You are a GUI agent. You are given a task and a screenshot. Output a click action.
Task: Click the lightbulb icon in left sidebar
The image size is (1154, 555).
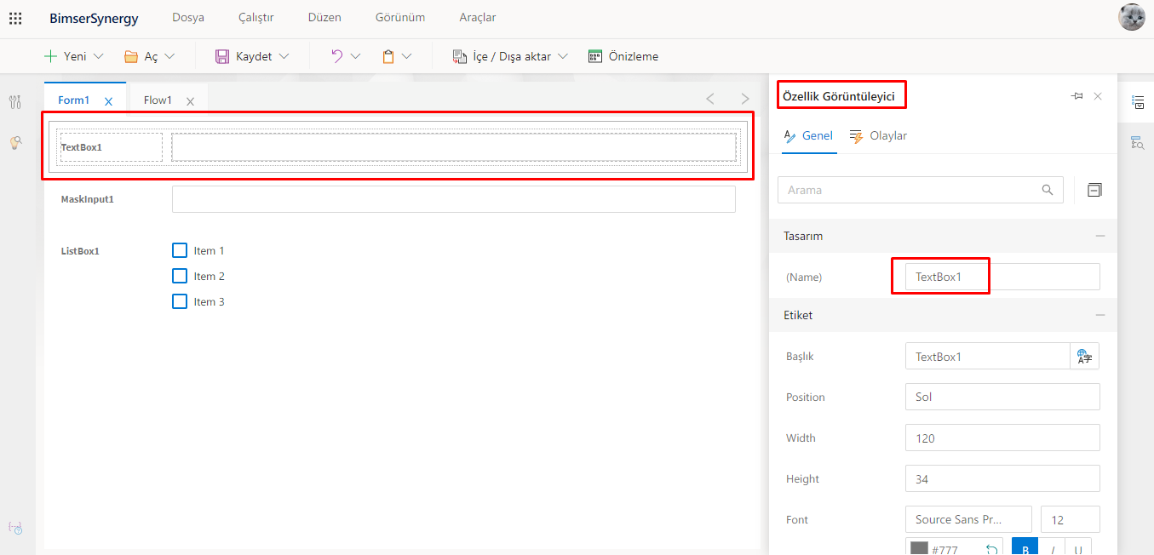click(x=15, y=143)
